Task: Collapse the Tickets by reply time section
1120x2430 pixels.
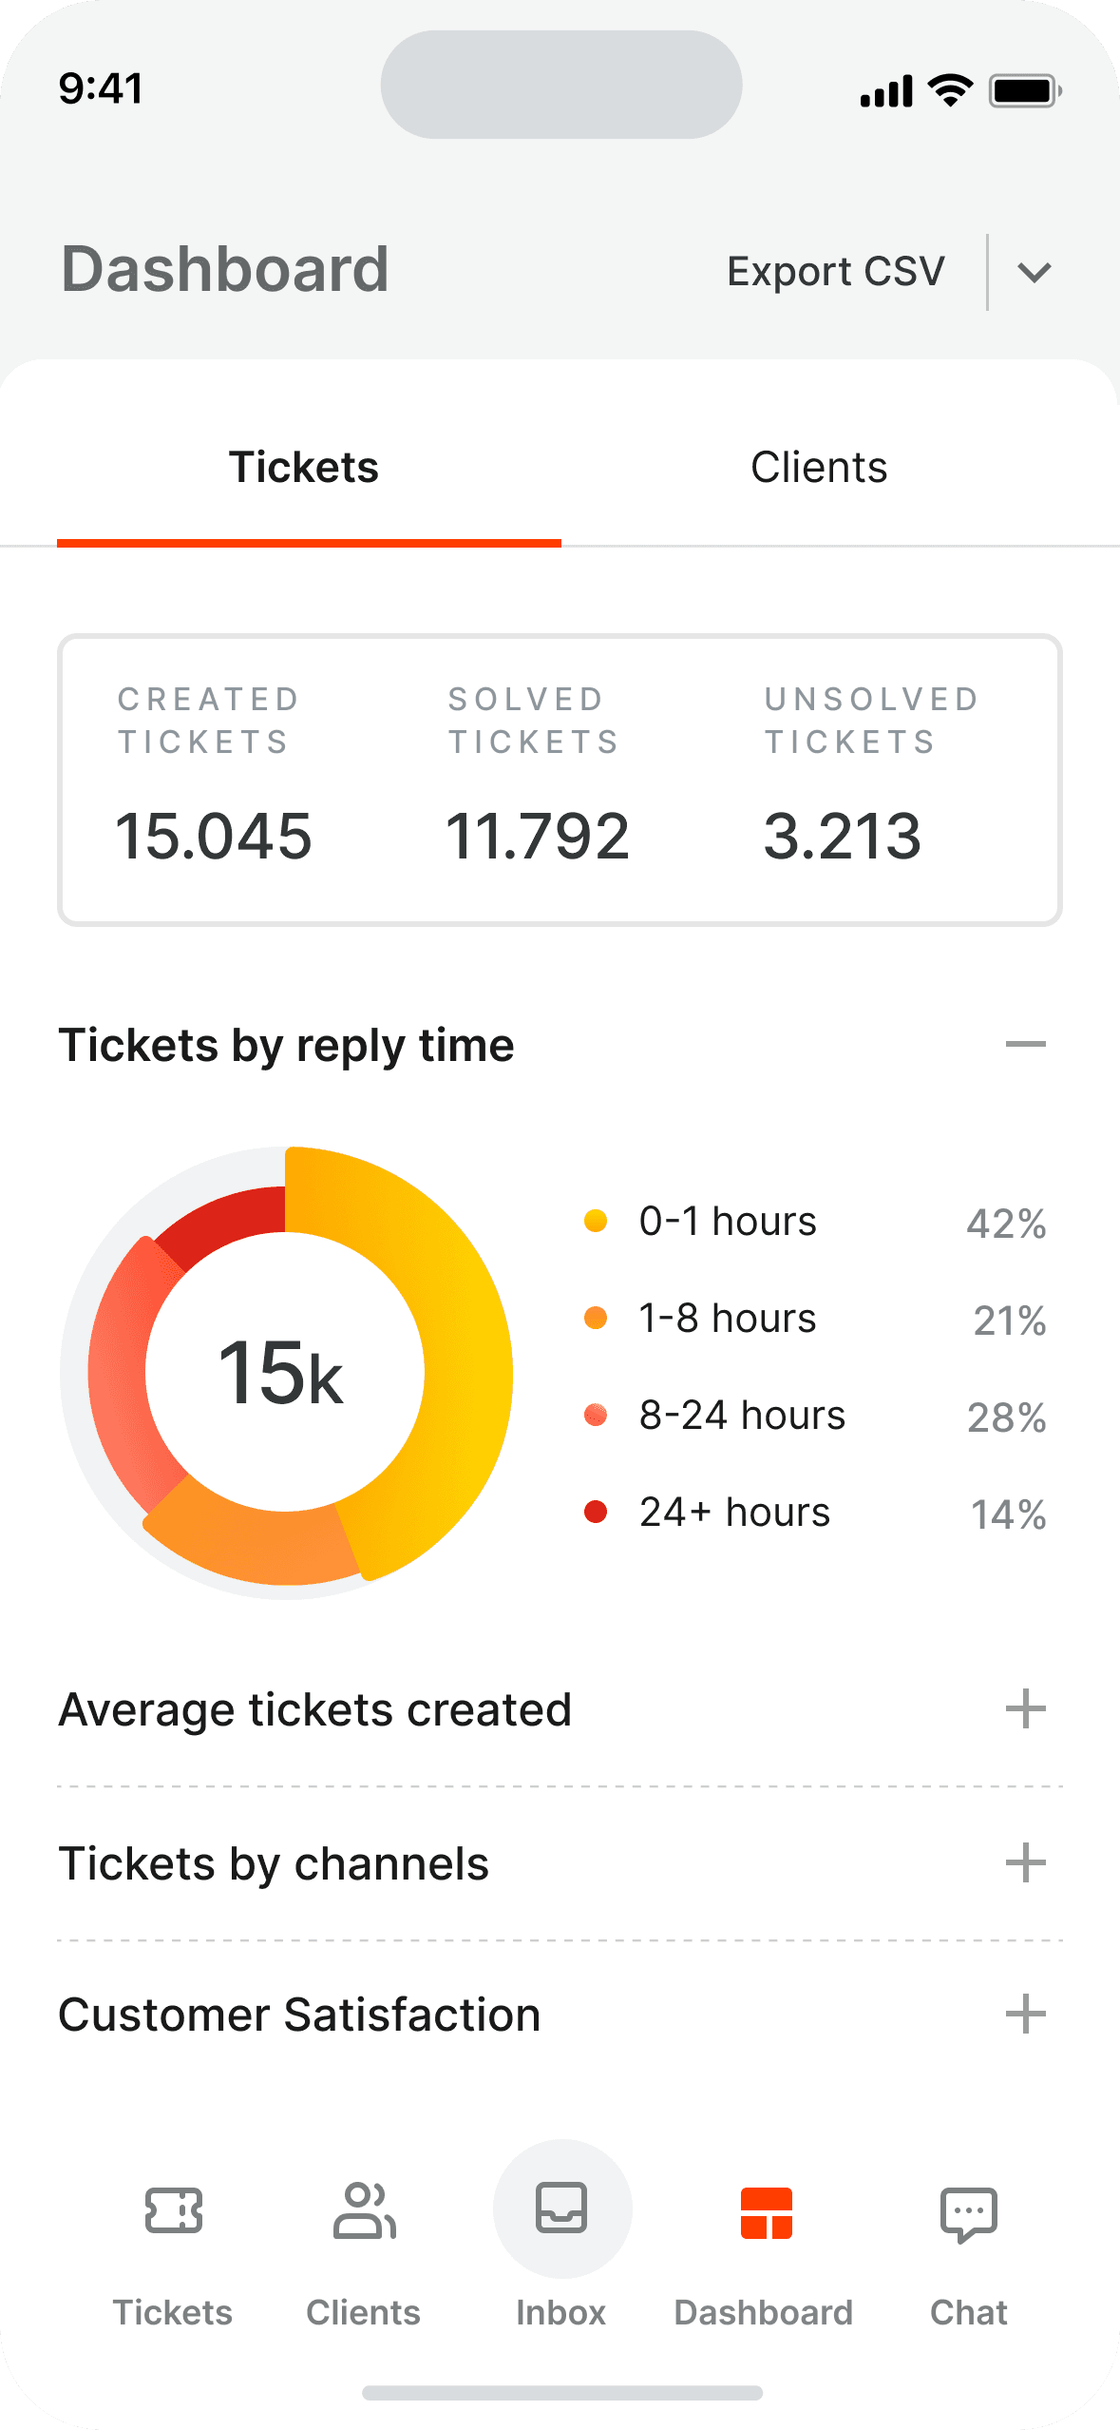Action: (x=1025, y=1044)
